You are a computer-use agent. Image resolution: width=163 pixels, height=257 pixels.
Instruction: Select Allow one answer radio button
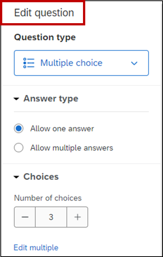pyautogui.click(x=19, y=128)
